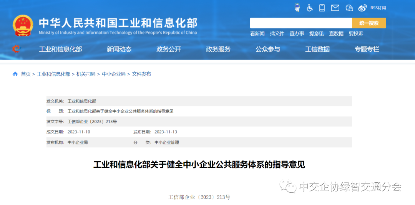
Task: Click the RSS订阅 link
Action: (378, 8)
